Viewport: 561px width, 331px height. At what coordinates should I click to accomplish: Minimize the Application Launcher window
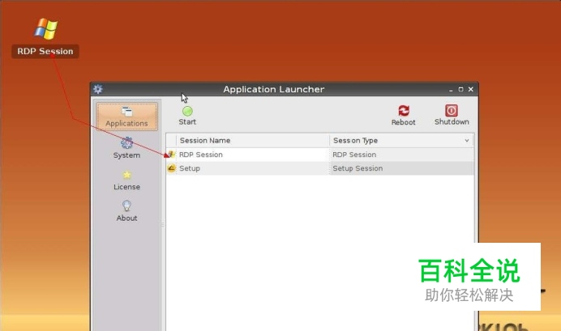tap(451, 90)
